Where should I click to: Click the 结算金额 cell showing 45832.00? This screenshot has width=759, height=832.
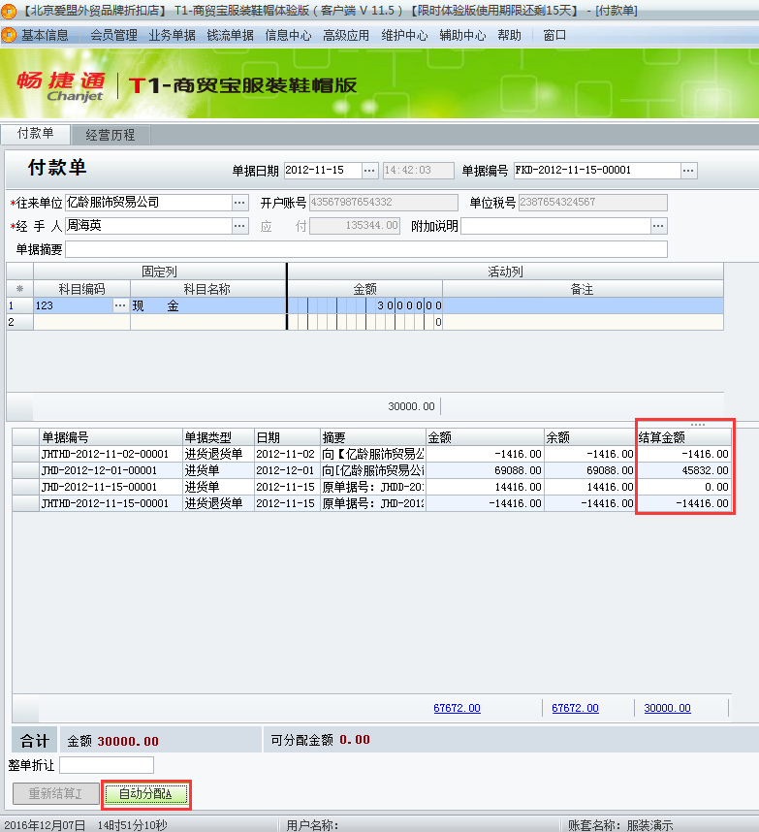[683, 470]
